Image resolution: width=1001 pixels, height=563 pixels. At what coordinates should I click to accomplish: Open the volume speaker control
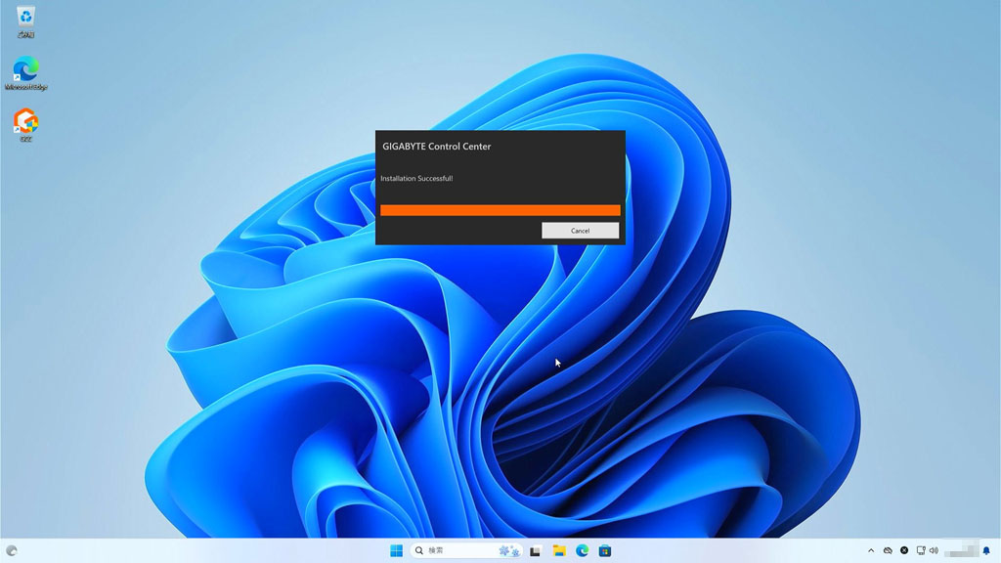[934, 550]
